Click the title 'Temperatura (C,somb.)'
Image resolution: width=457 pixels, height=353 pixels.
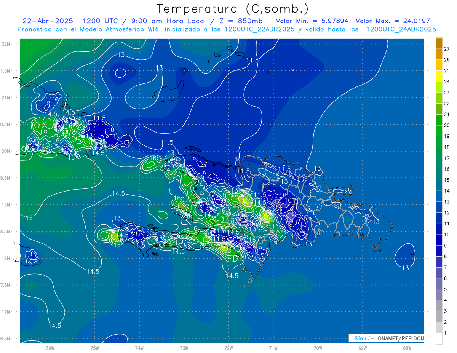(x=233, y=9)
